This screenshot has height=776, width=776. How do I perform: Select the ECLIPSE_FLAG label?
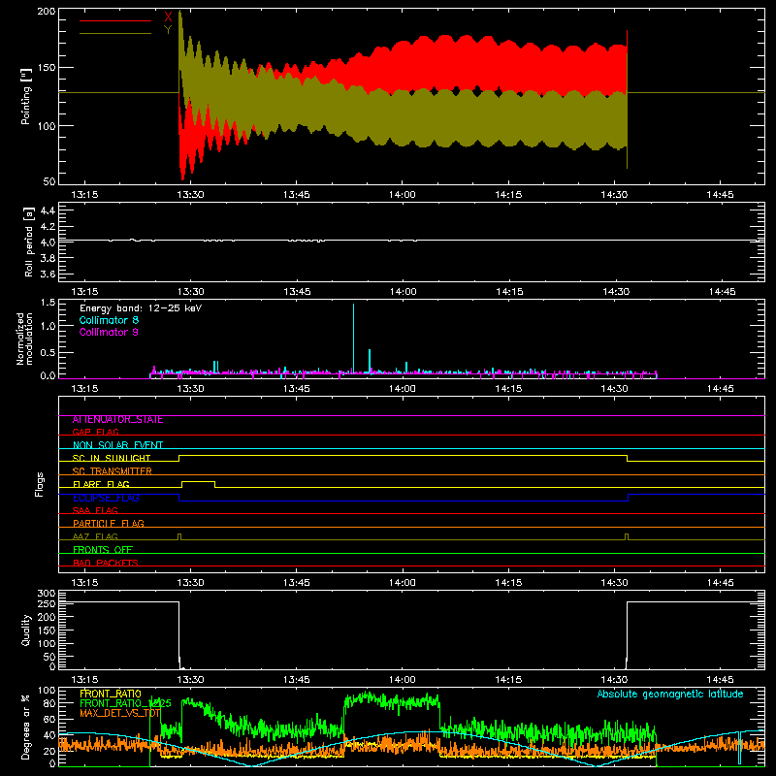pyautogui.click(x=106, y=498)
